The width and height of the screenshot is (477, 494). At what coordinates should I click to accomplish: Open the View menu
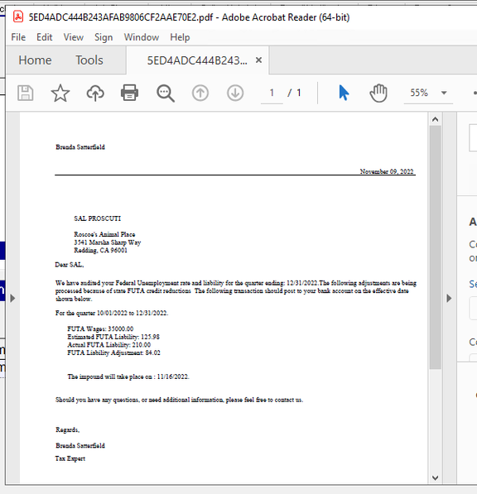pyautogui.click(x=74, y=37)
